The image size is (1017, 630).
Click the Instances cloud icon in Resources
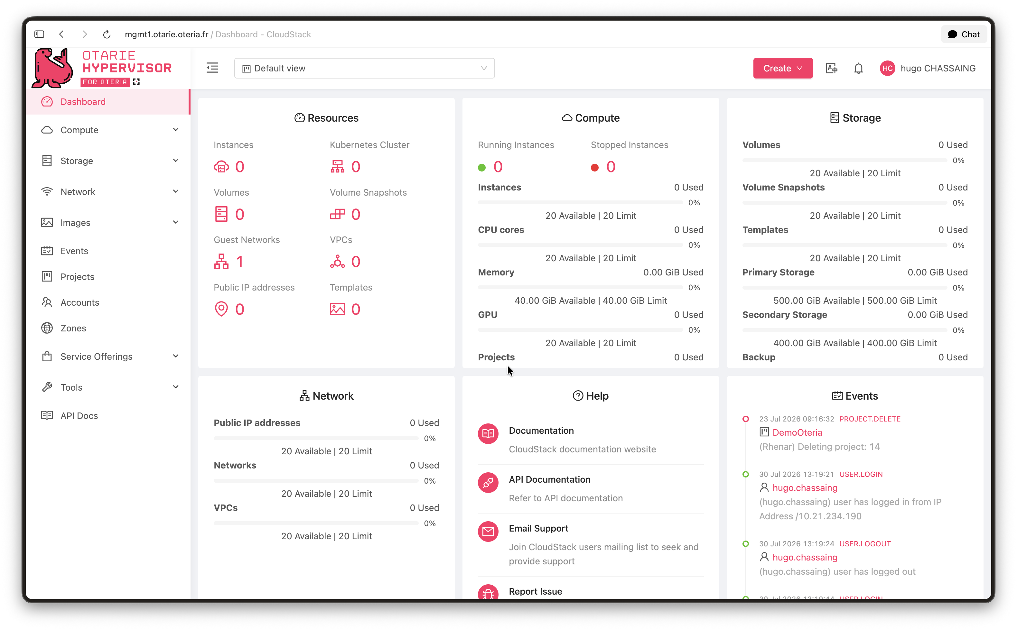point(221,167)
